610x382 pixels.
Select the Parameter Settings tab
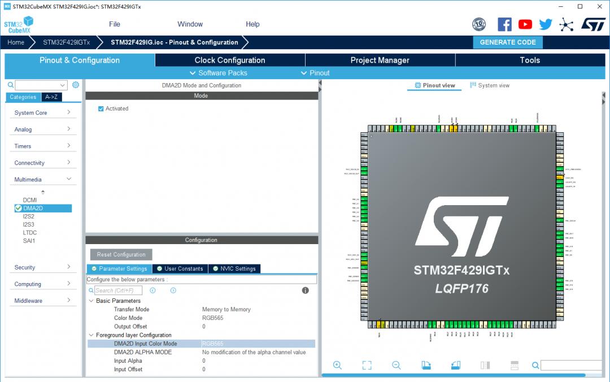coord(119,268)
